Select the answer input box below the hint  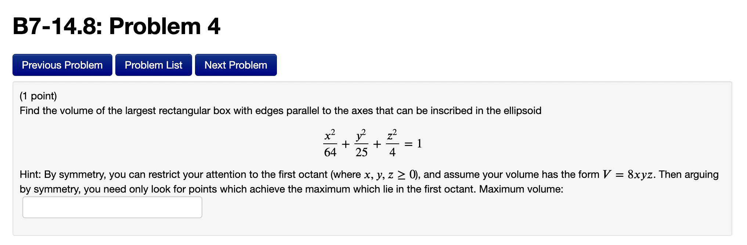point(112,207)
